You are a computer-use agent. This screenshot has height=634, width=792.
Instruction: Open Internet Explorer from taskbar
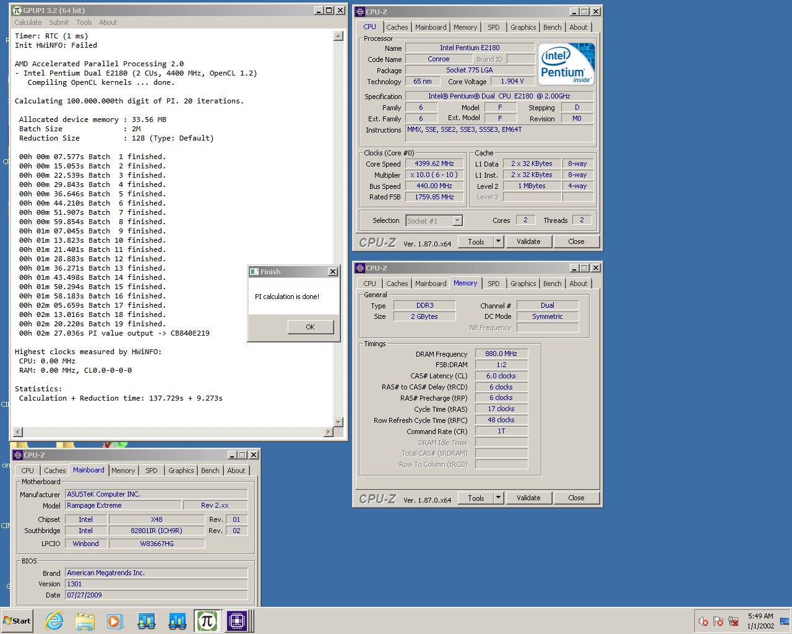54,621
